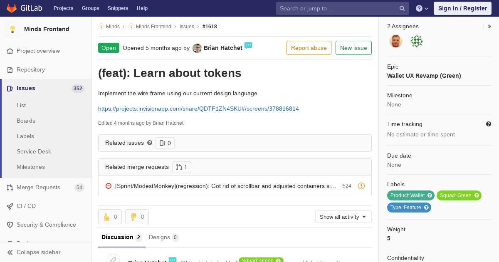Screen dimensions: 499x262
Task: Open the issue List sidebar item
Action: [21, 105]
